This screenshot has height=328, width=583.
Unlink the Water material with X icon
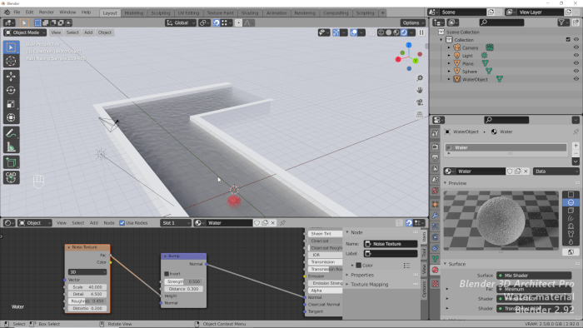click(526, 171)
